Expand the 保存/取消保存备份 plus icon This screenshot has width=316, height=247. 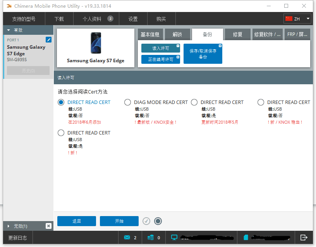[x=220, y=46]
